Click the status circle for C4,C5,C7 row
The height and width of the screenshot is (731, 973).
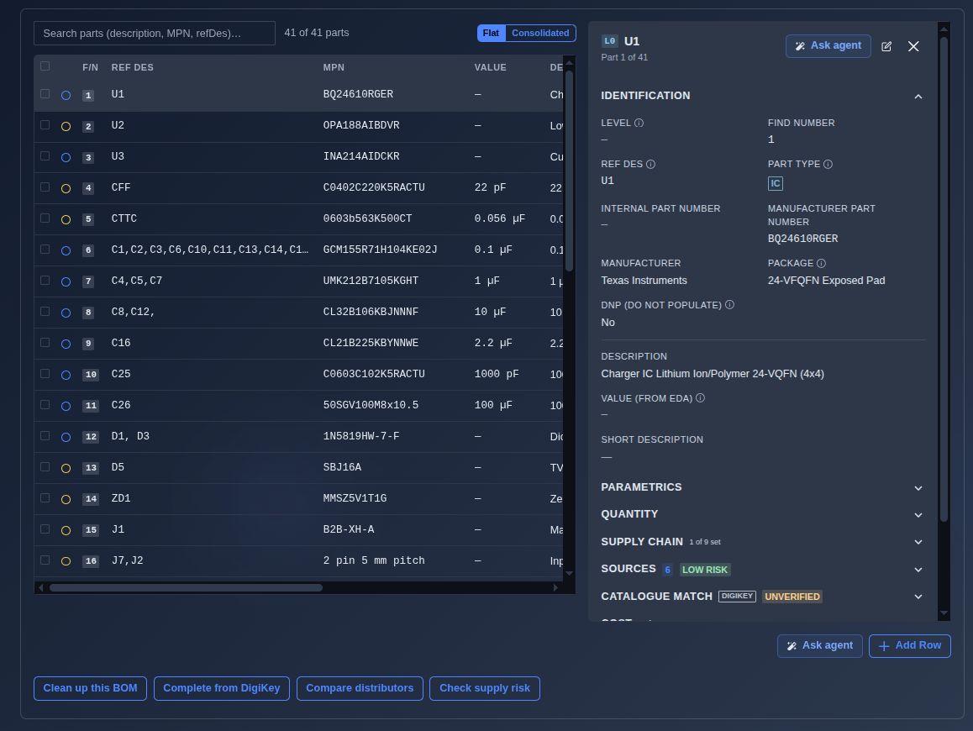click(66, 281)
